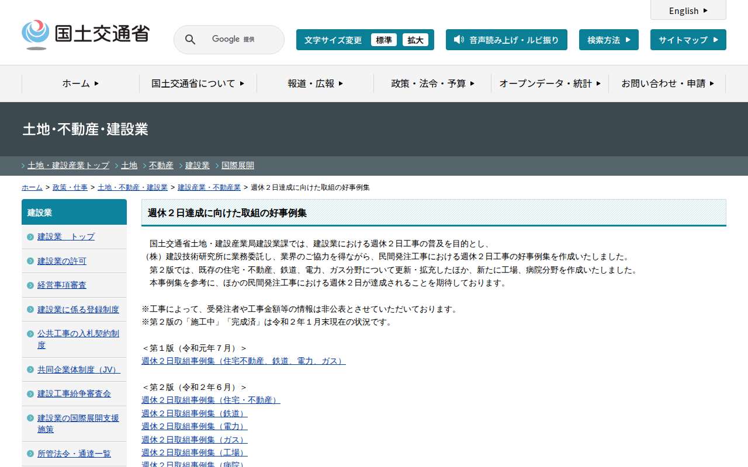
Task: Click the MLIT logo in the header
Action: 85,34
